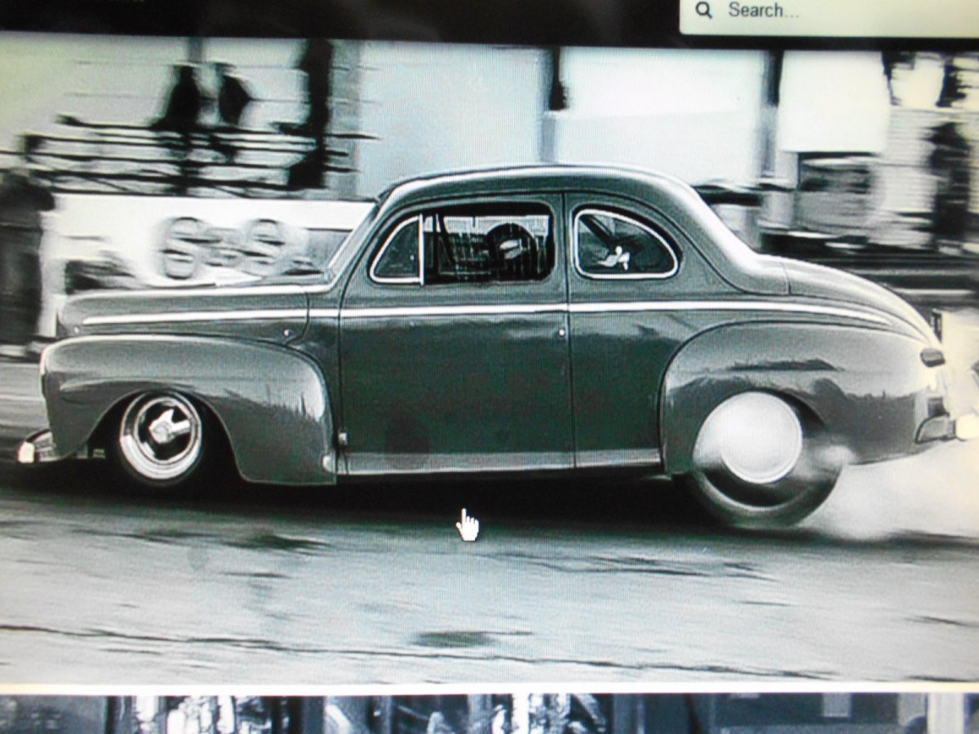Click the magnifying glass search icon

(x=704, y=11)
